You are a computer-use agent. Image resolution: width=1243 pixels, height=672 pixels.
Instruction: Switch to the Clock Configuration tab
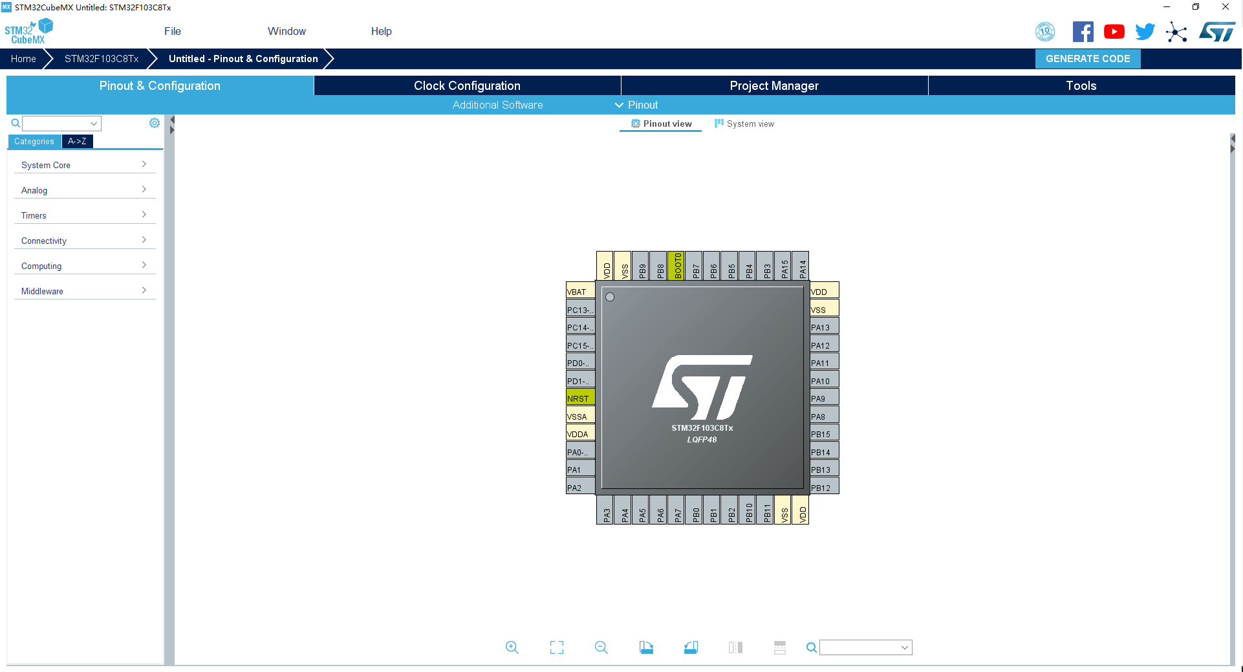pos(466,85)
